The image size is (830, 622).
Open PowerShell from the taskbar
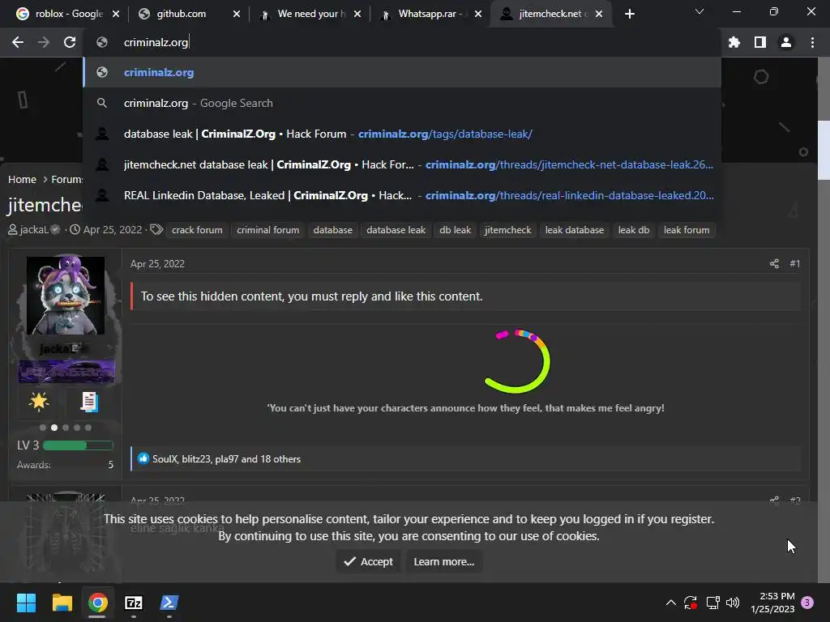tap(169, 603)
